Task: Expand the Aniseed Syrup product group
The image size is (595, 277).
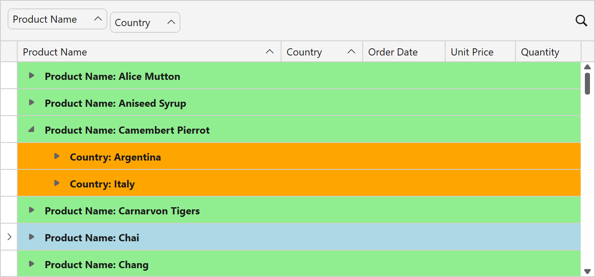Action: pyautogui.click(x=31, y=103)
